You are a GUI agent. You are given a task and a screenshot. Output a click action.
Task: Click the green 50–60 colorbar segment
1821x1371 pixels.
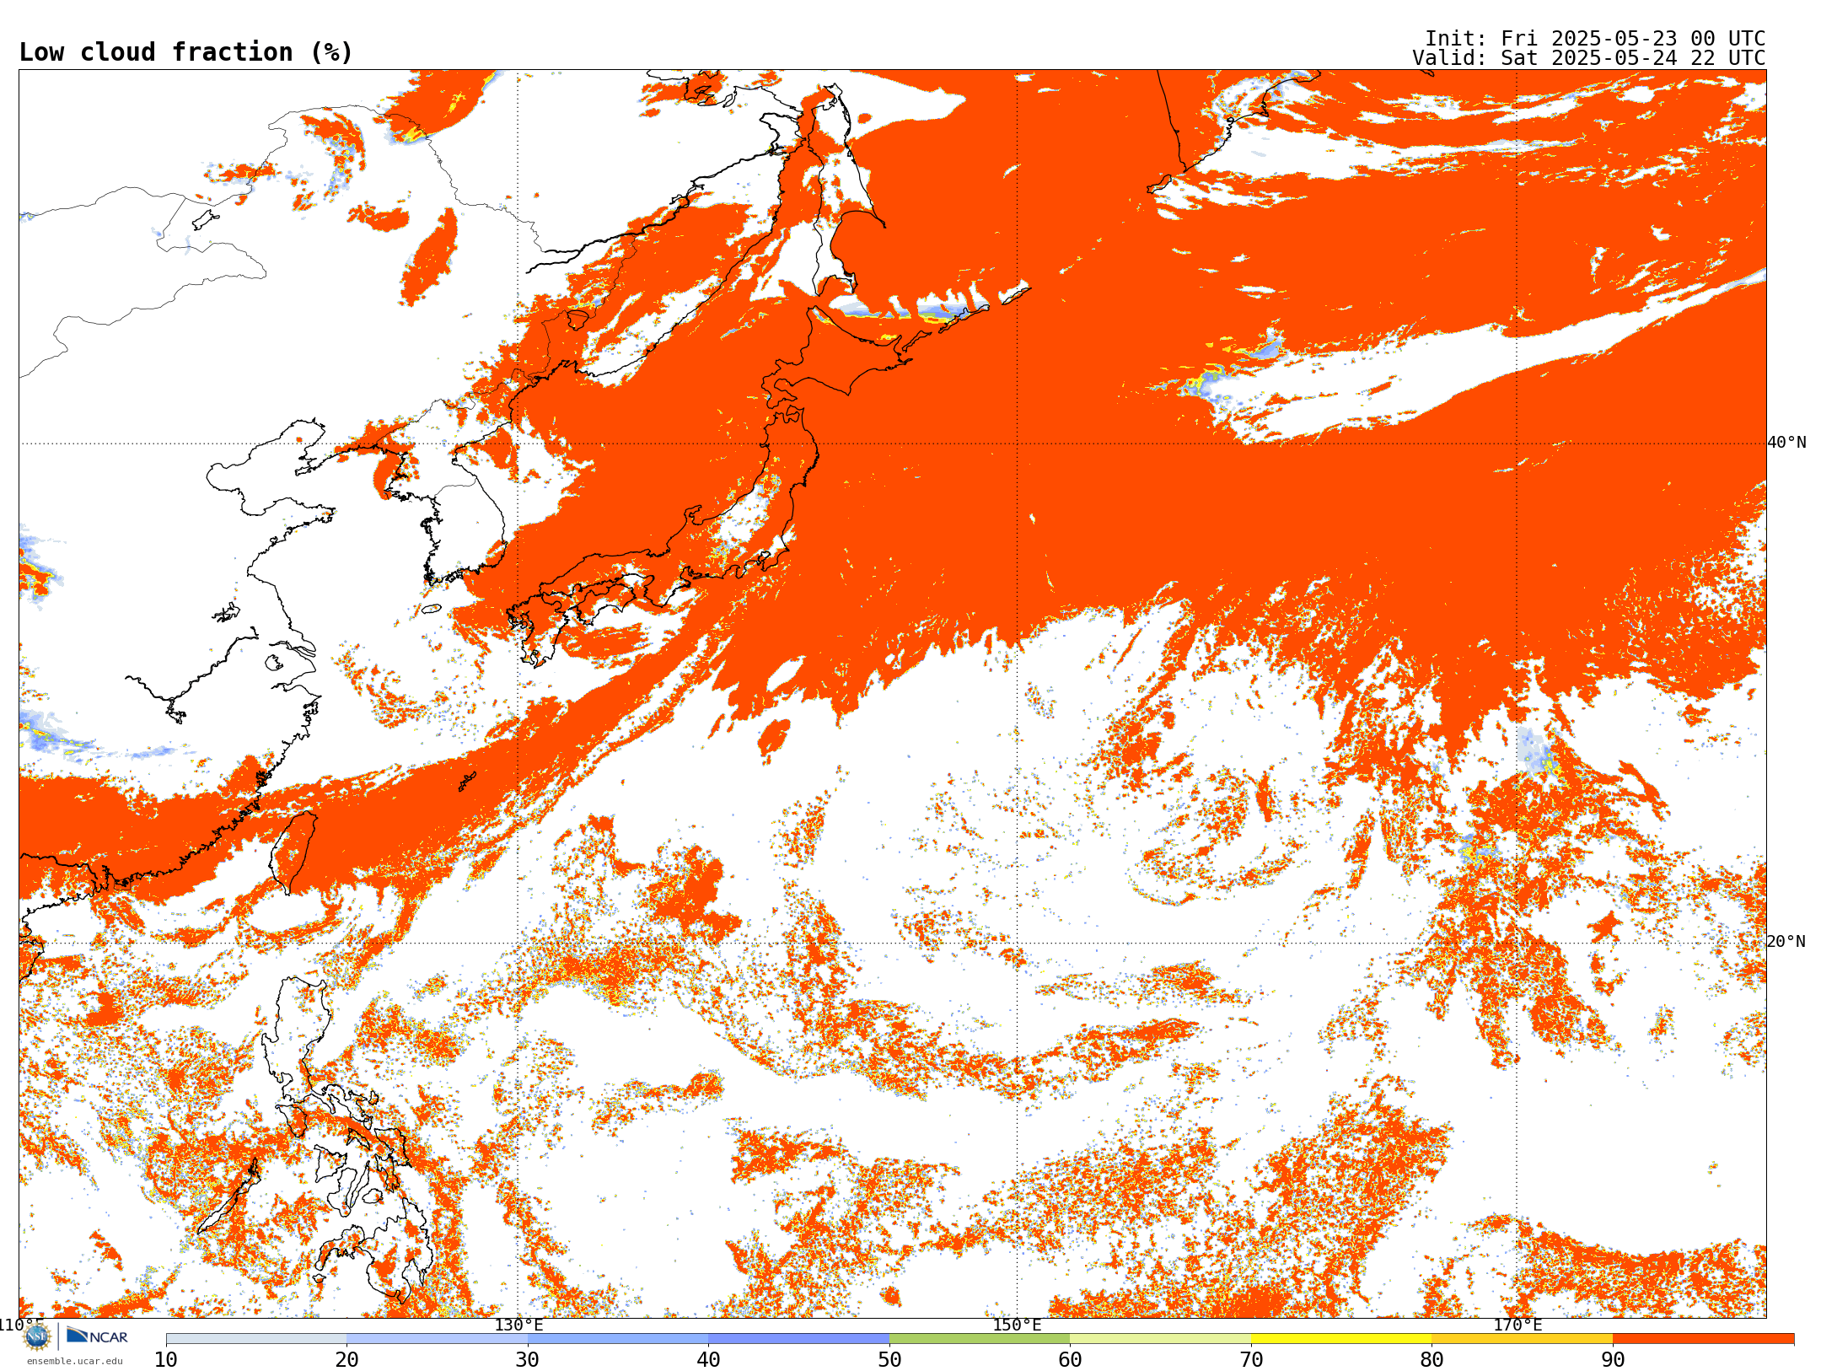point(980,1339)
